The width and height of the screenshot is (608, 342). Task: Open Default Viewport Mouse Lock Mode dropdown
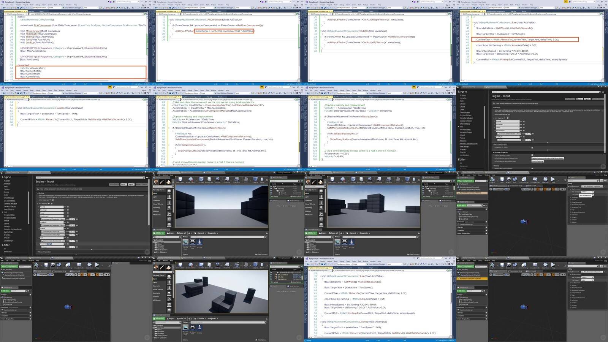click(537, 161)
